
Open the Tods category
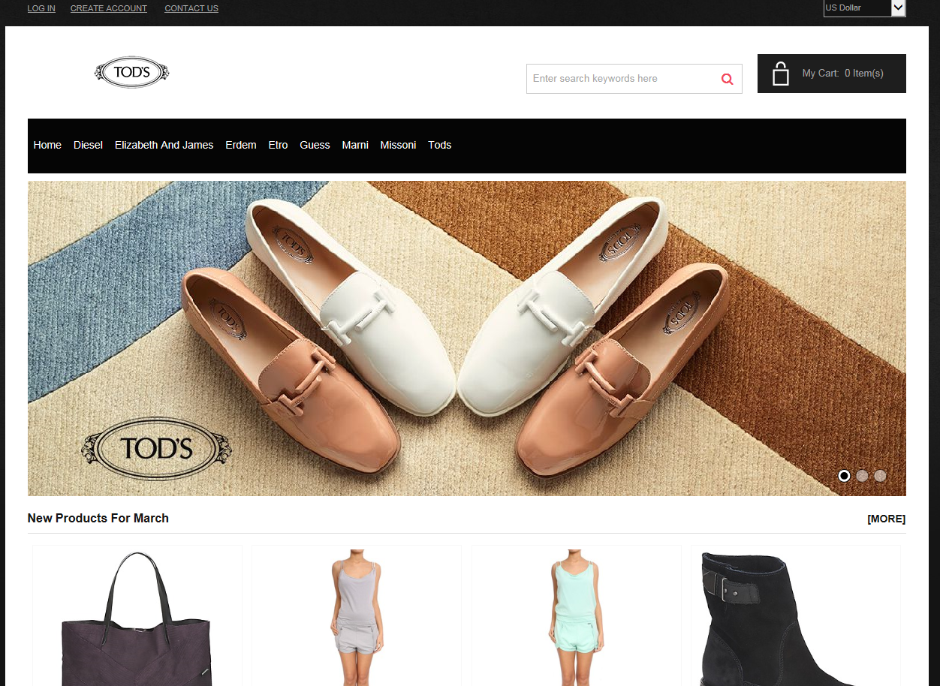440,145
